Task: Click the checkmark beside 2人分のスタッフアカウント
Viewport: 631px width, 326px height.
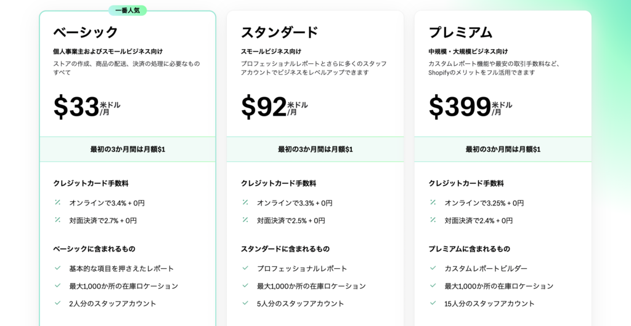Action: (x=57, y=303)
